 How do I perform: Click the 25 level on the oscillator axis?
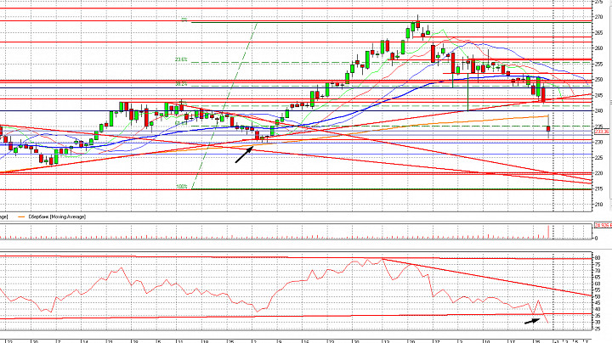[598, 329]
